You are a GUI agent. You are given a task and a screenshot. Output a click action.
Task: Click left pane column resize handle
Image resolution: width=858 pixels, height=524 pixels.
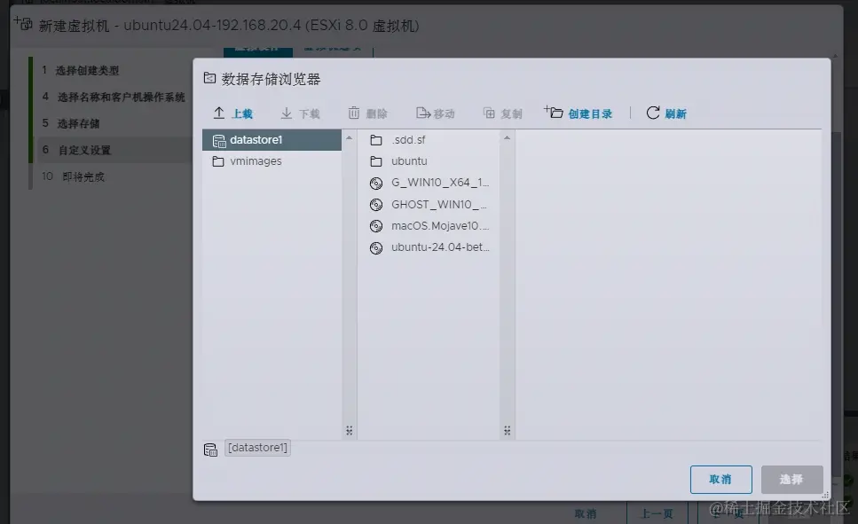point(349,431)
